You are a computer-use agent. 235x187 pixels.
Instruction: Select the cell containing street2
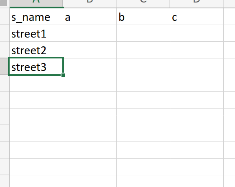point(36,50)
